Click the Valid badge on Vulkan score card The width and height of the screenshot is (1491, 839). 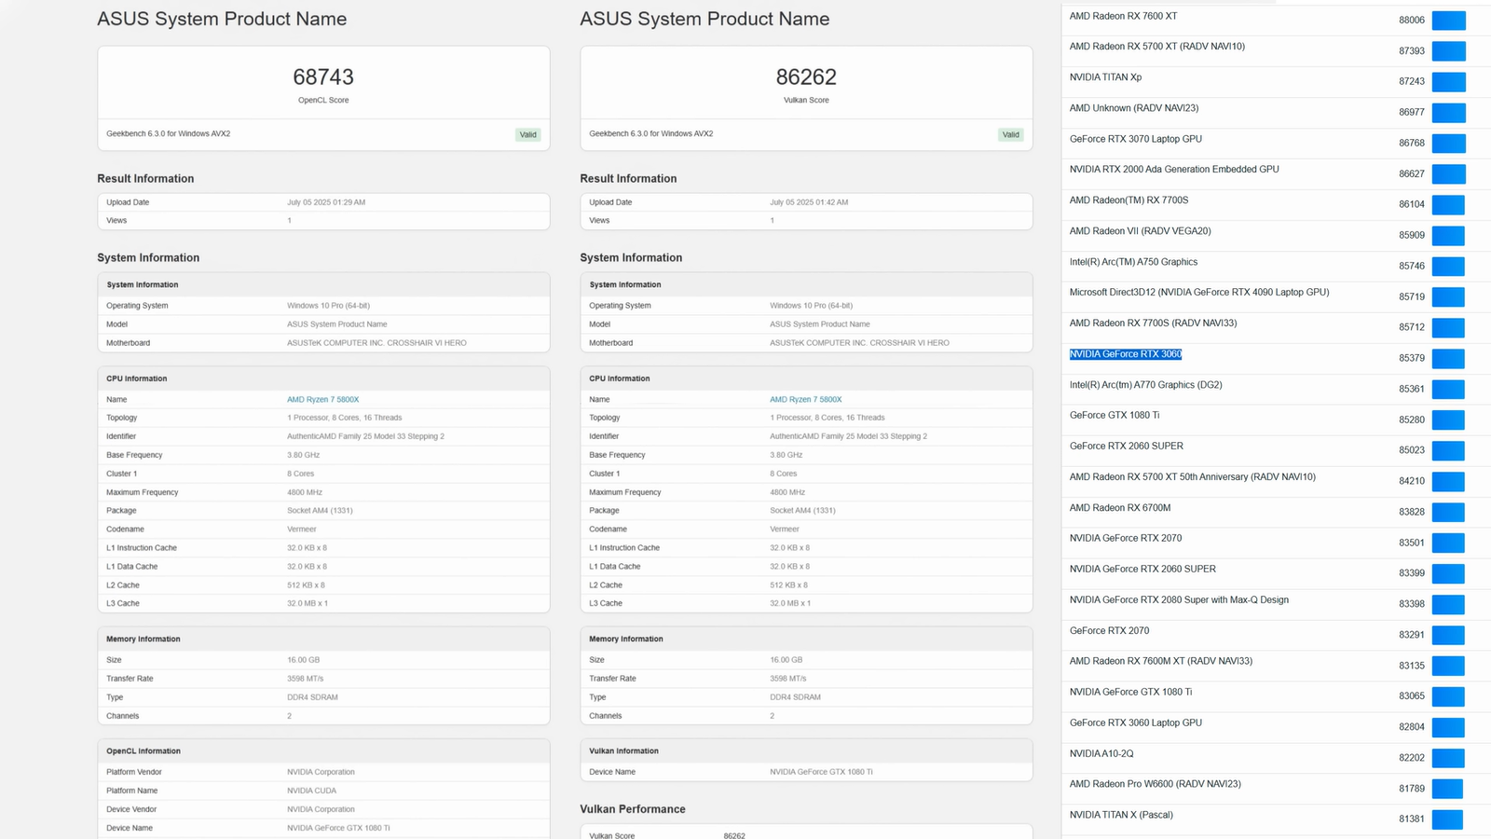(x=1010, y=135)
